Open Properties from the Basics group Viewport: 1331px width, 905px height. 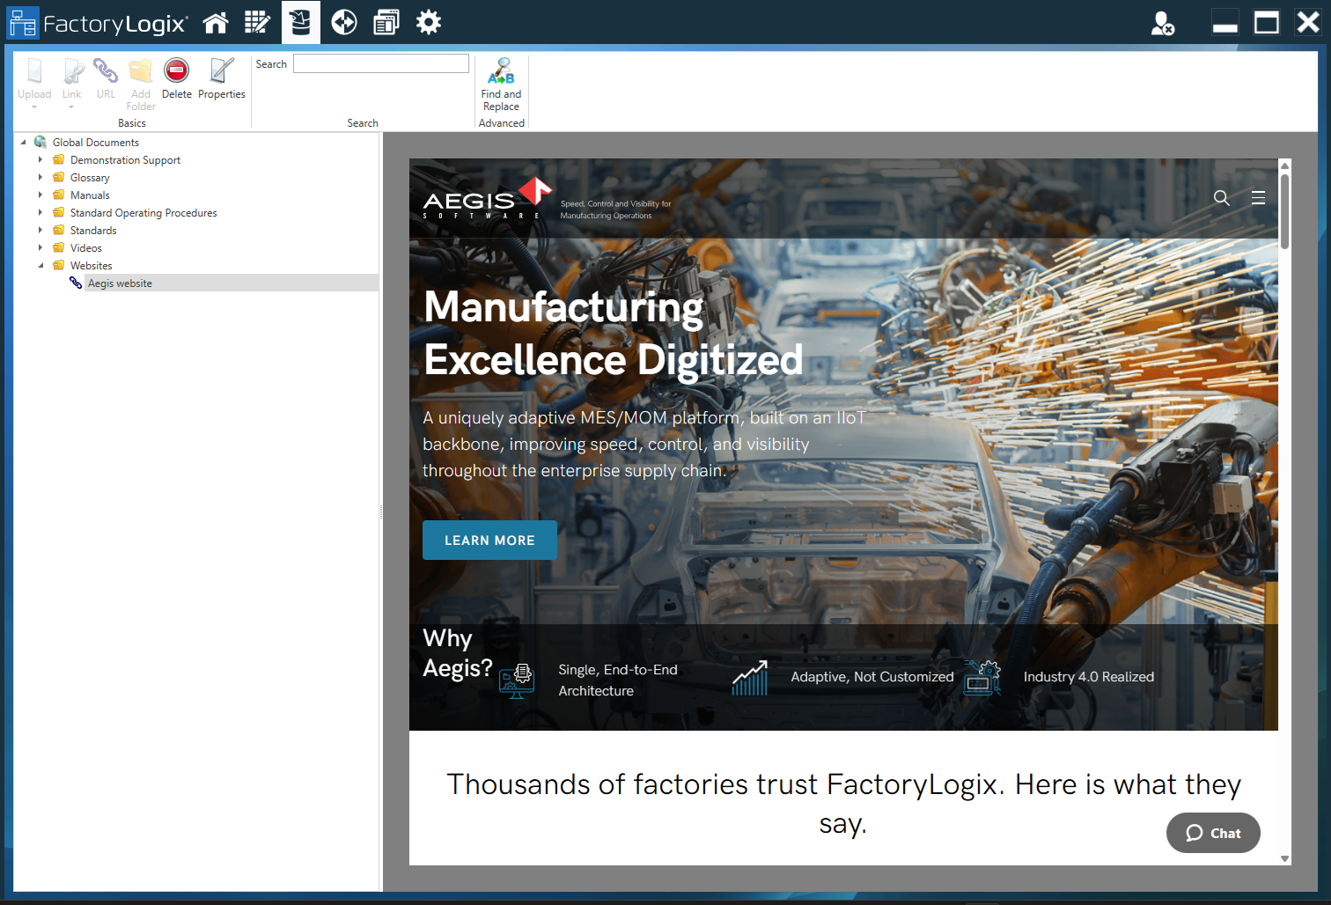(221, 79)
